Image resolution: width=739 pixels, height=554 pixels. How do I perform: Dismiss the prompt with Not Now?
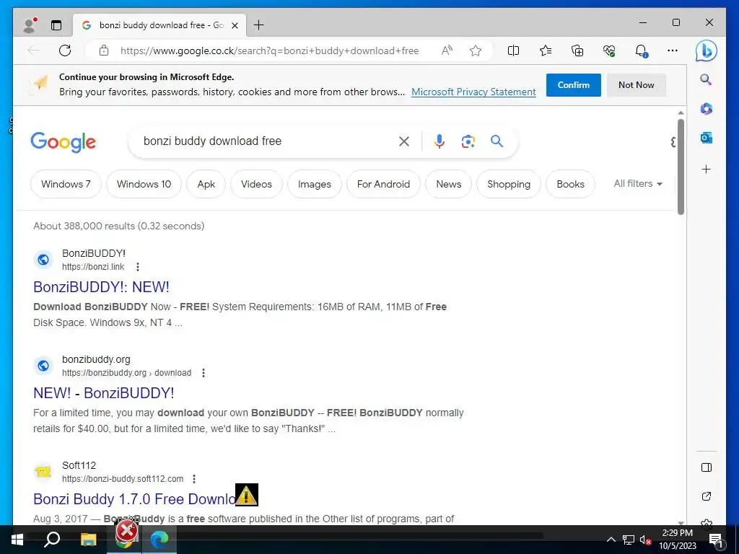tap(637, 85)
